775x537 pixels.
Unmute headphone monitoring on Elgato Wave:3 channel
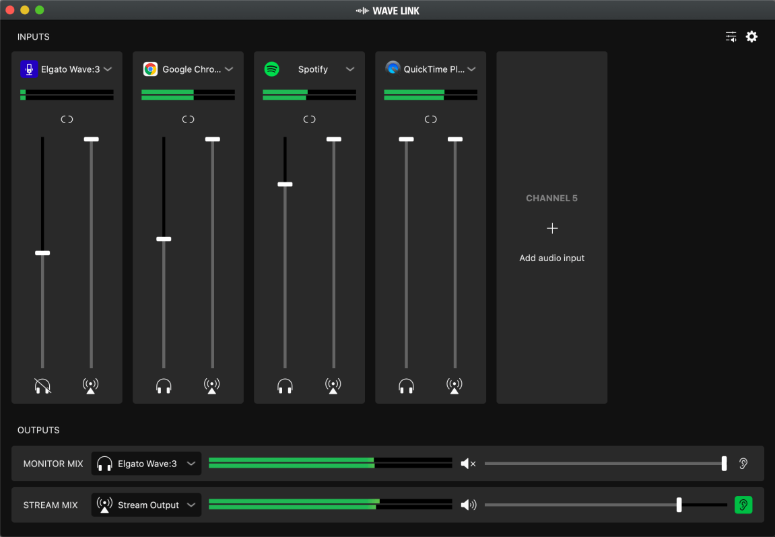point(42,386)
